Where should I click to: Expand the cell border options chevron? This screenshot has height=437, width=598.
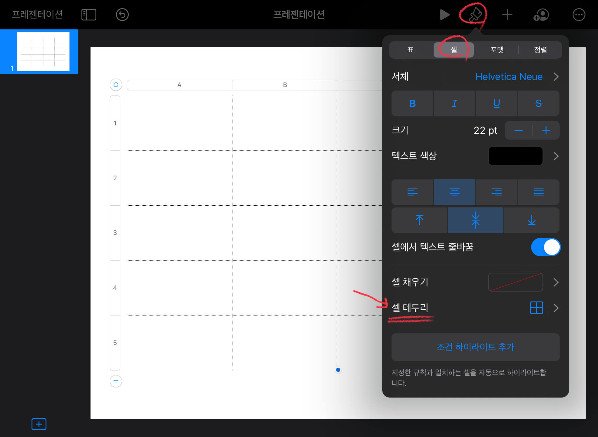tap(556, 308)
